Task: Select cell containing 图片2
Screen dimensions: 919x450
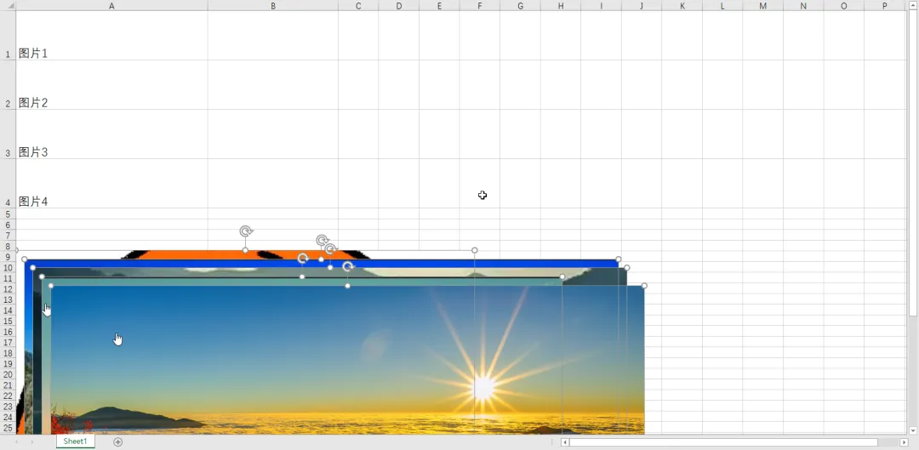Action: (x=111, y=84)
